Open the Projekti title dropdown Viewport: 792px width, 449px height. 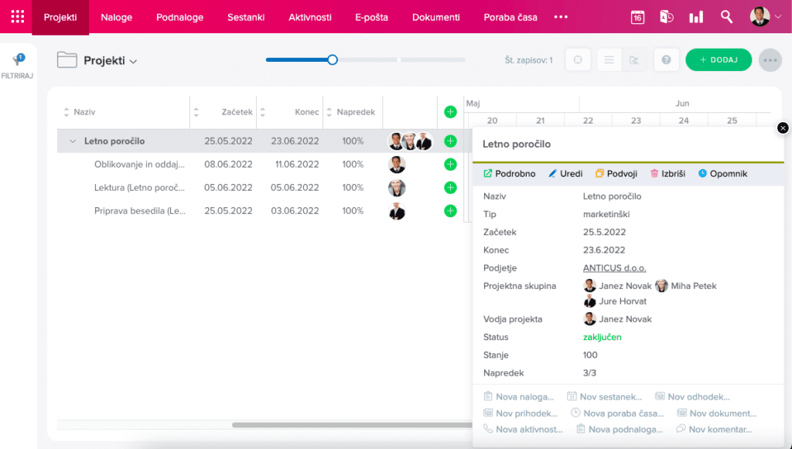pyautogui.click(x=132, y=62)
